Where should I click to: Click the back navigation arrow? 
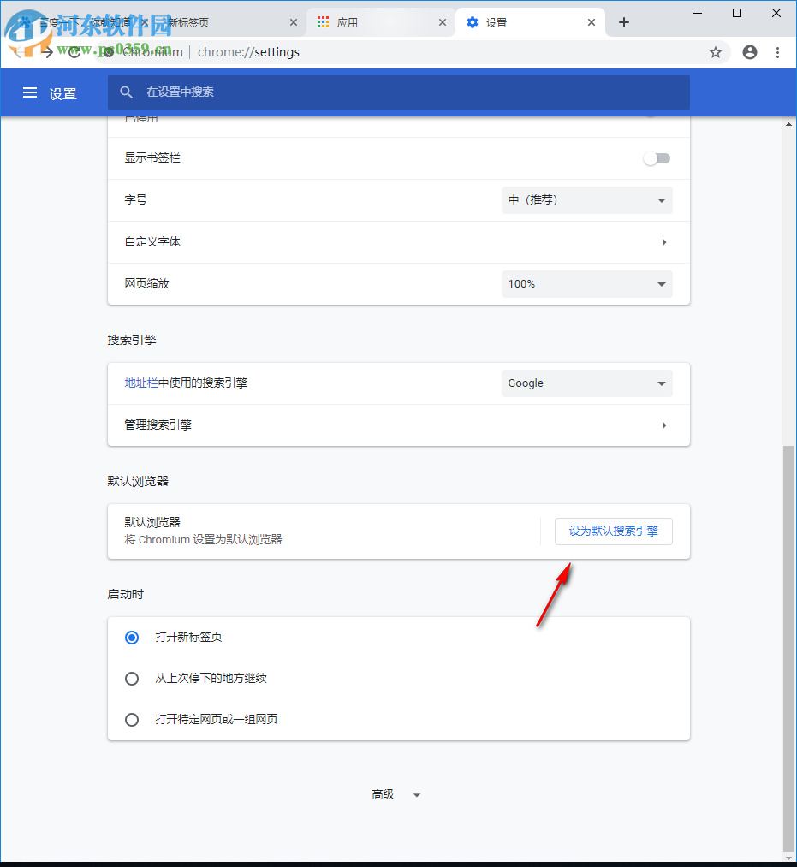(x=19, y=52)
